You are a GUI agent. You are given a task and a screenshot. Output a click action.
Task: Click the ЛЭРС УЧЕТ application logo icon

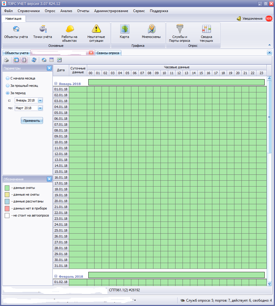tap(4, 4)
